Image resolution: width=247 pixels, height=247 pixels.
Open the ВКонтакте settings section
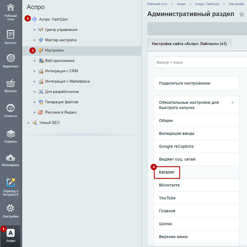click(196, 185)
